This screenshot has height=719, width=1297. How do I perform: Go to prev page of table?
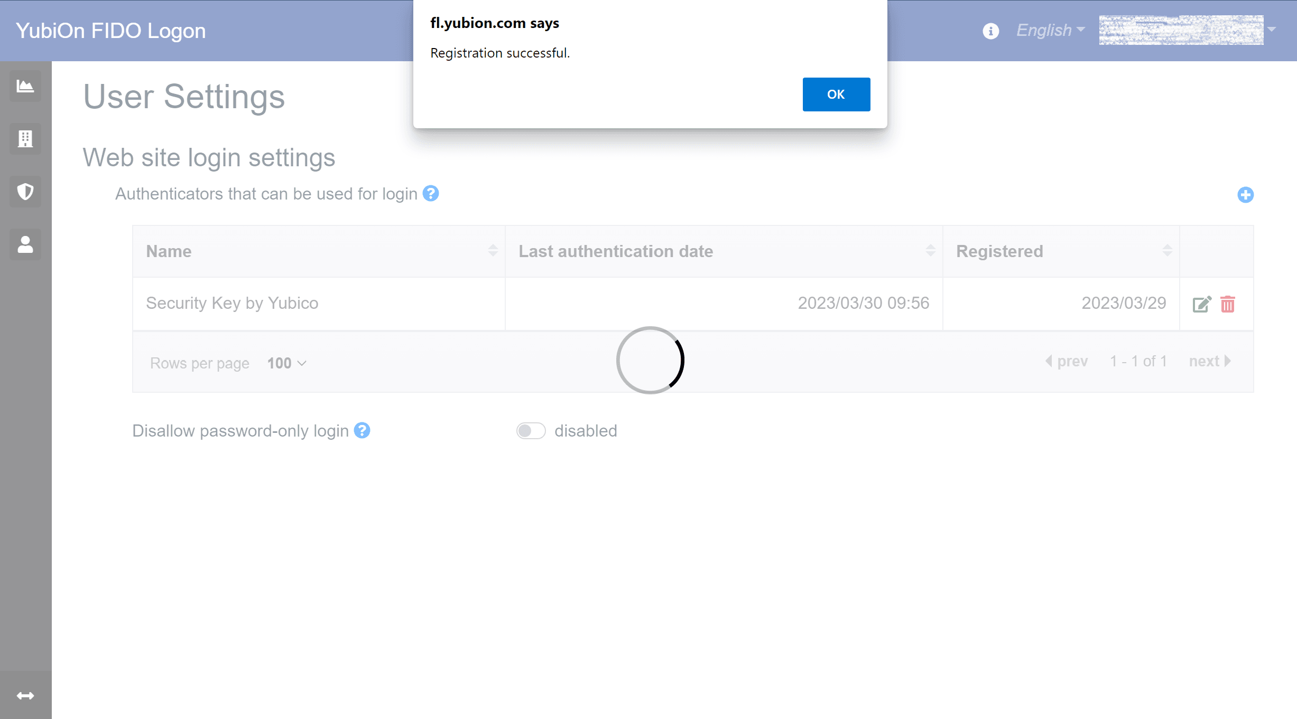[x=1067, y=361]
